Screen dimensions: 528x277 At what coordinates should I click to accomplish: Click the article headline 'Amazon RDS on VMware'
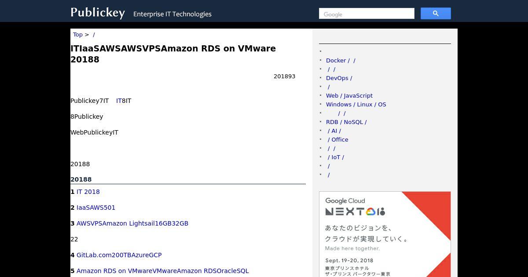[x=173, y=54]
